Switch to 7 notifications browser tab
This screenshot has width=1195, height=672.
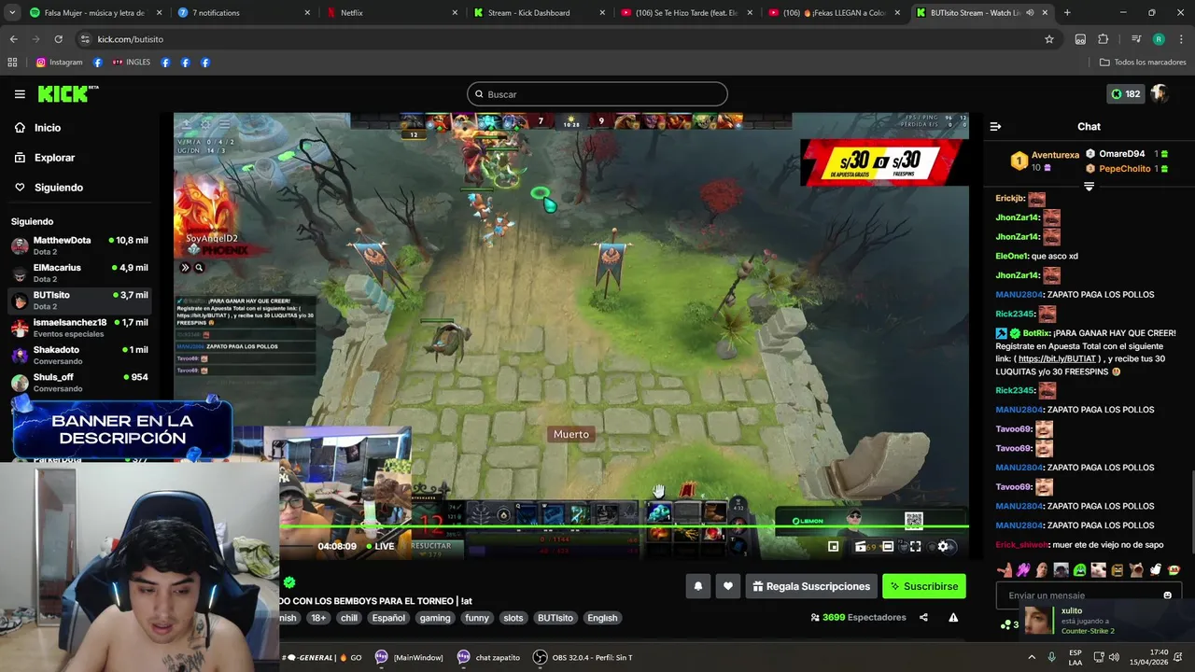click(x=243, y=13)
